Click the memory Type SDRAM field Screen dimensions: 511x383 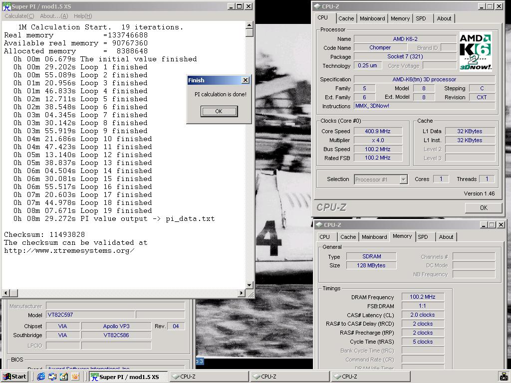(x=371, y=256)
